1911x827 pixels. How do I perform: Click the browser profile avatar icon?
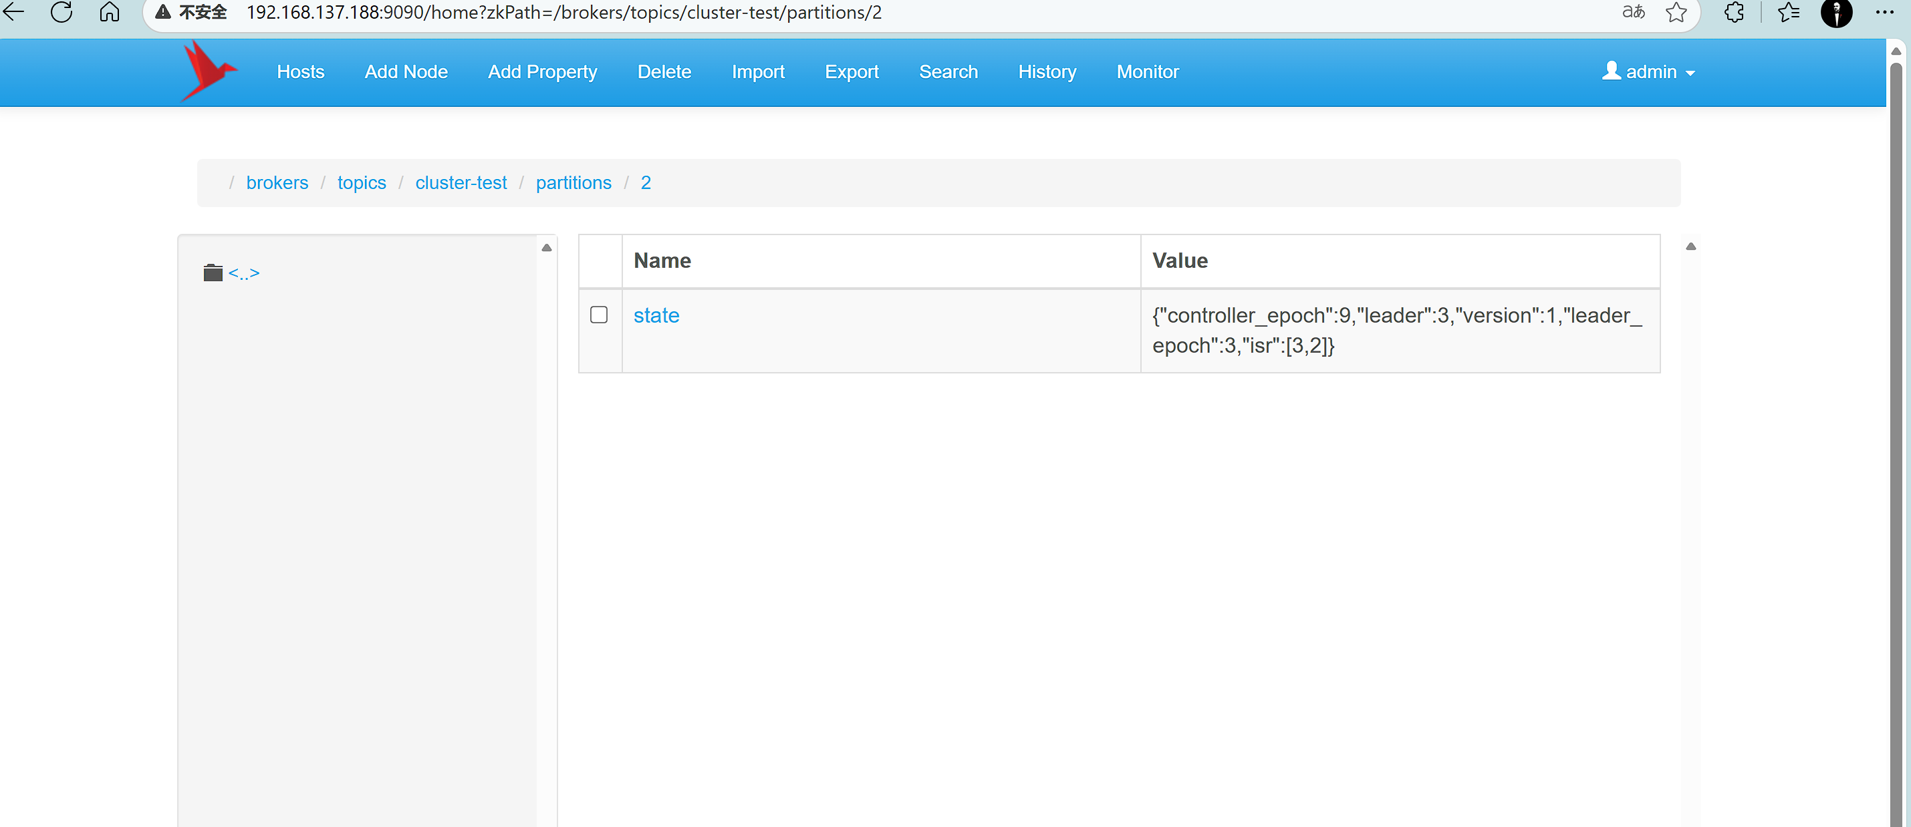(x=1836, y=12)
